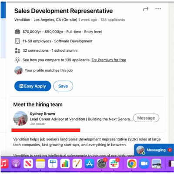Message Sydney Brown from the hiring team

(146, 118)
